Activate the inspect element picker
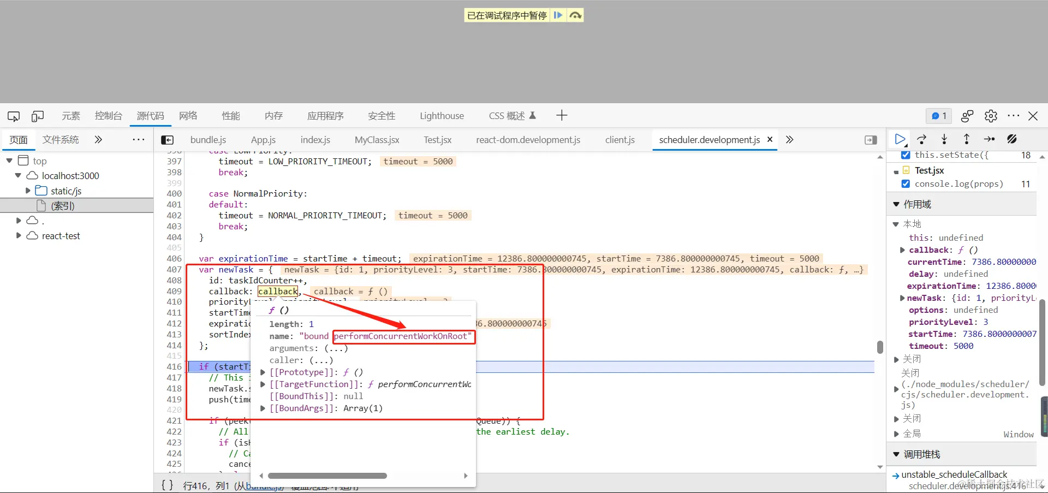1048x493 pixels. (14, 116)
